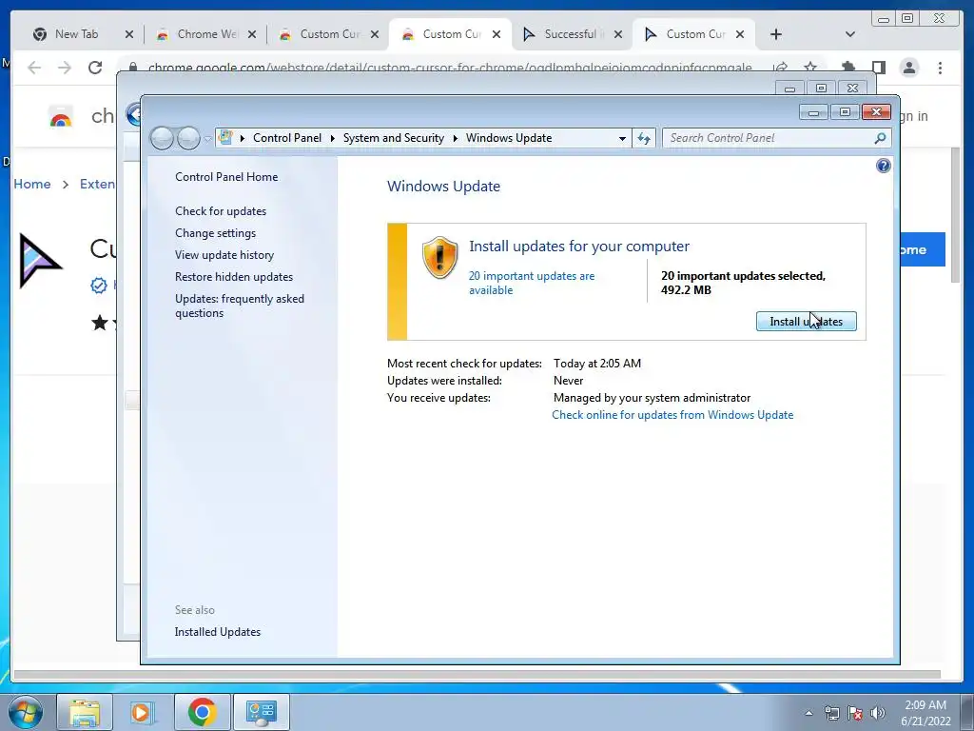Open 'Updates: frequently asked questions' link
Screen dimensions: 974x731
coord(239,306)
